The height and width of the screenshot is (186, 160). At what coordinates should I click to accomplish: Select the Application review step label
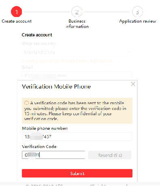tap(137, 21)
